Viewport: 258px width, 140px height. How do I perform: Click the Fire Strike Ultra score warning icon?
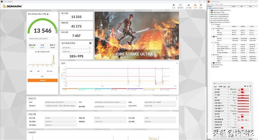coord(48,14)
